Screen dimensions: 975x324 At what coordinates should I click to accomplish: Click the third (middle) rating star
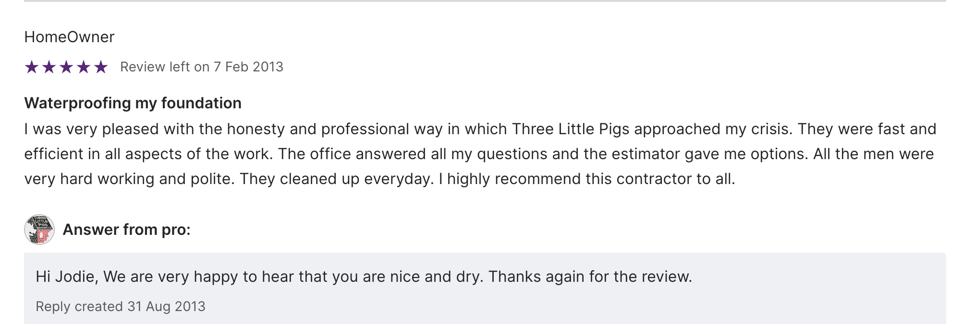coord(66,67)
